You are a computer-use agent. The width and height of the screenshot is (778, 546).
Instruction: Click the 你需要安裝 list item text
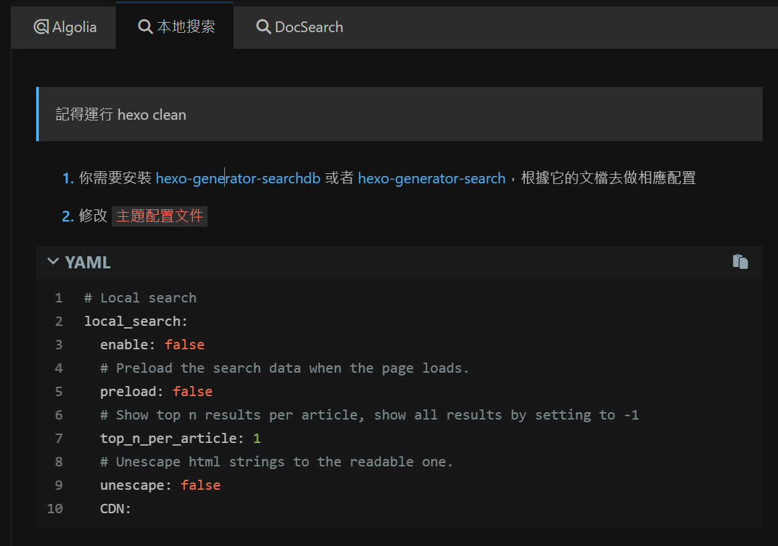pyautogui.click(x=115, y=178)
